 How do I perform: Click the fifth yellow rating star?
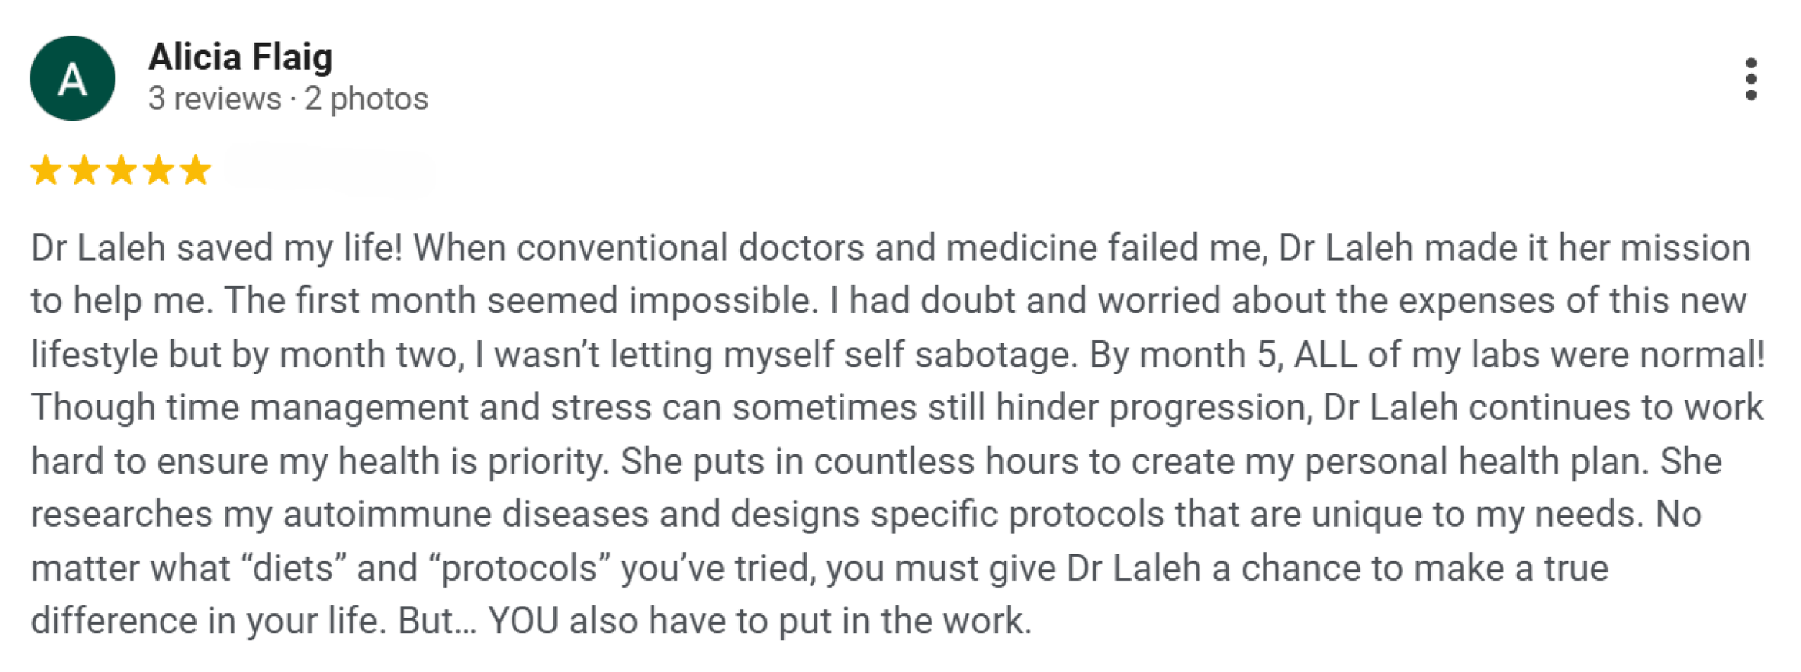pyautogui.click(x=196, y=170)
